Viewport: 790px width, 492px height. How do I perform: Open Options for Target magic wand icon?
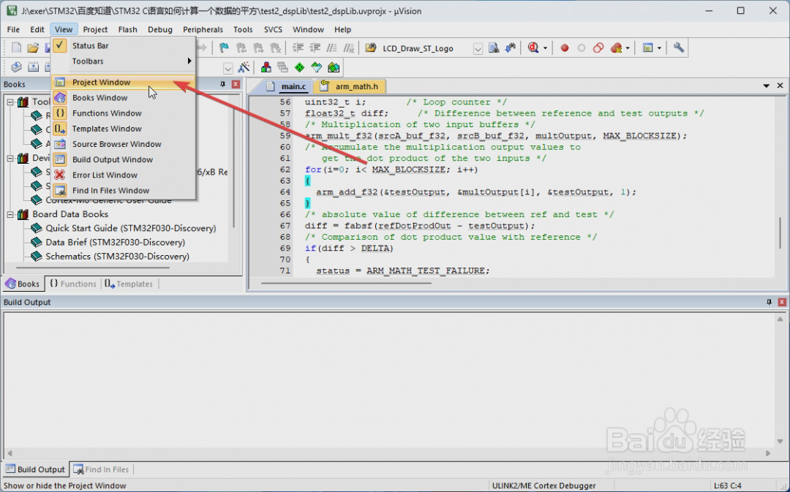244,67
